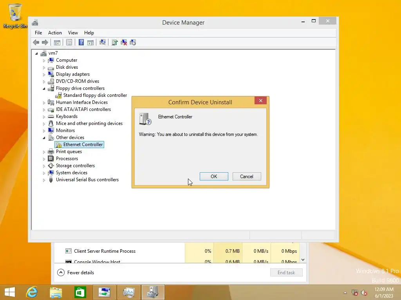The image size is (401, 300).
Task: Select Client Server Runtime Process in Task Manager
Action: click(177, 251)
